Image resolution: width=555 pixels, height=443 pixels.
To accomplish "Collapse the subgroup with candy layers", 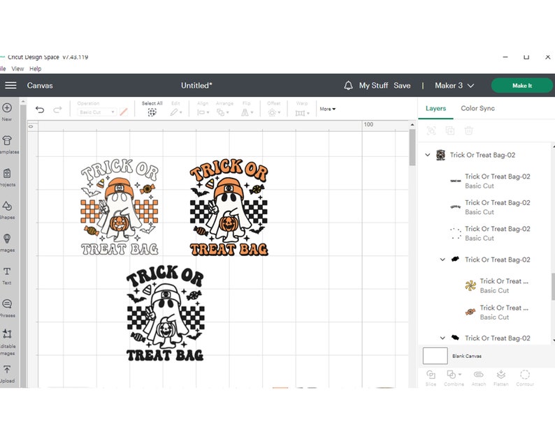I will tap(442, 260).
